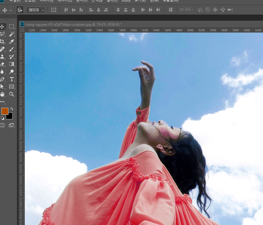Change the screen mode
This screenshot has height=225, width=263.
click(12, 125)
